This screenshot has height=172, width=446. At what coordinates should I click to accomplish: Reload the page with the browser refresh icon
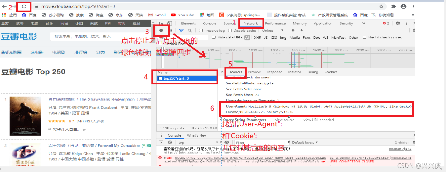coord(24,6)
